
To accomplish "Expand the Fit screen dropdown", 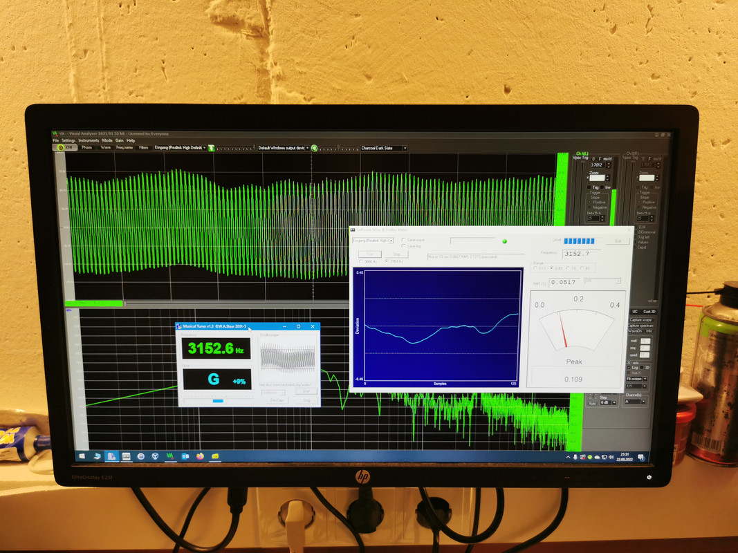I will [x=645, y=379].
